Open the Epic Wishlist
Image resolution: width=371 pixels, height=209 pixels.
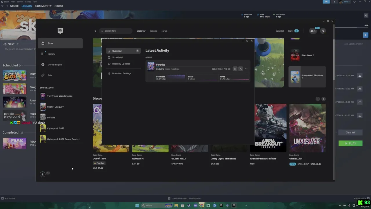point(280,31)
